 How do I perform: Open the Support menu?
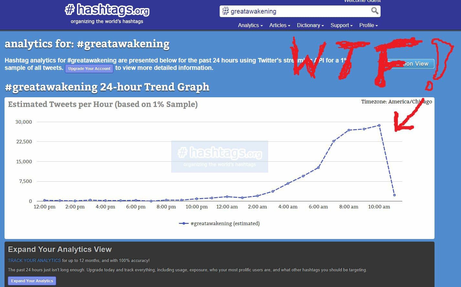pyautogui.click(x=341, y=25)
